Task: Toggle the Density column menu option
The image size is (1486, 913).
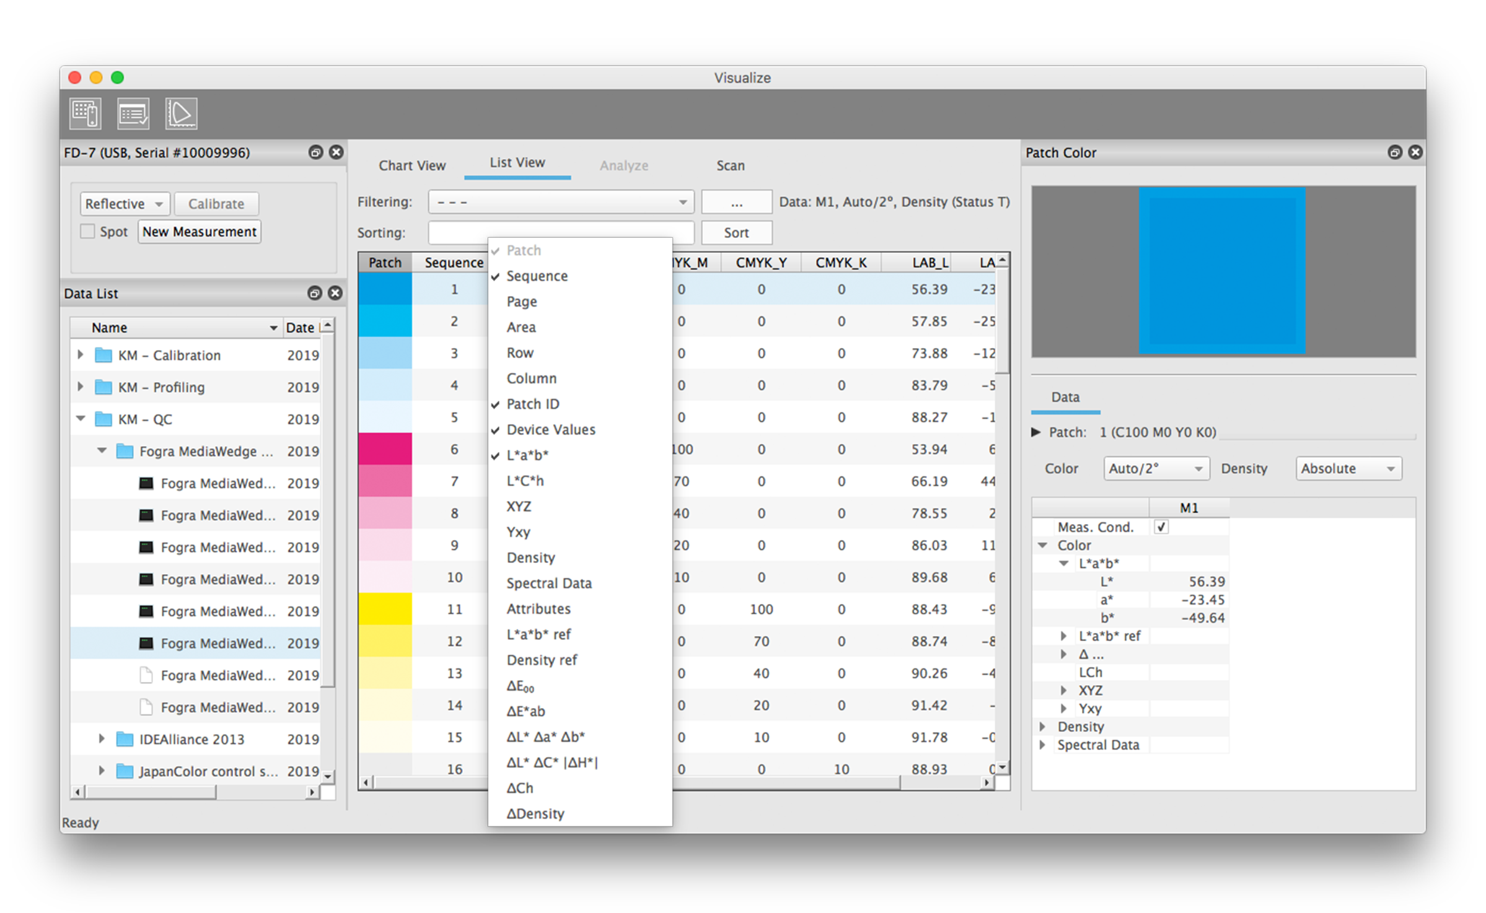Action: click(x=530, y=557)
